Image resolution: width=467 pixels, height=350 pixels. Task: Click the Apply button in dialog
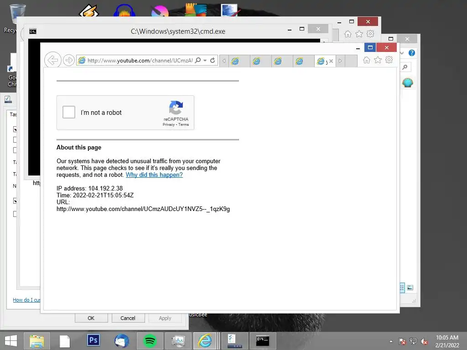[165, 318]
